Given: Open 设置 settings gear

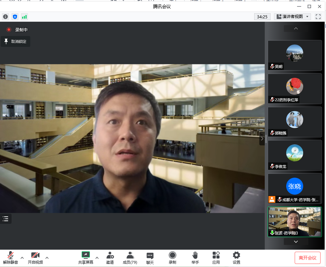Looking at the screenshot, I should pyautogui.click(x=236, y=258).
